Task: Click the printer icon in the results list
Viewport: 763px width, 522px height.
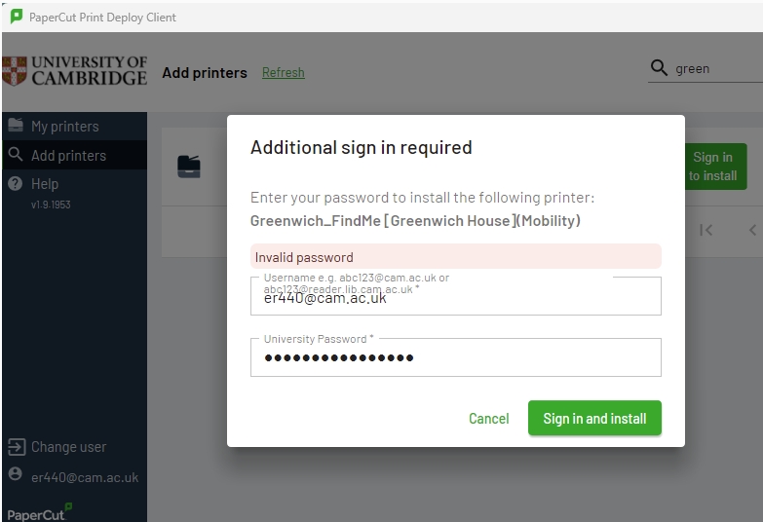Action: click(x=189, y=167)
